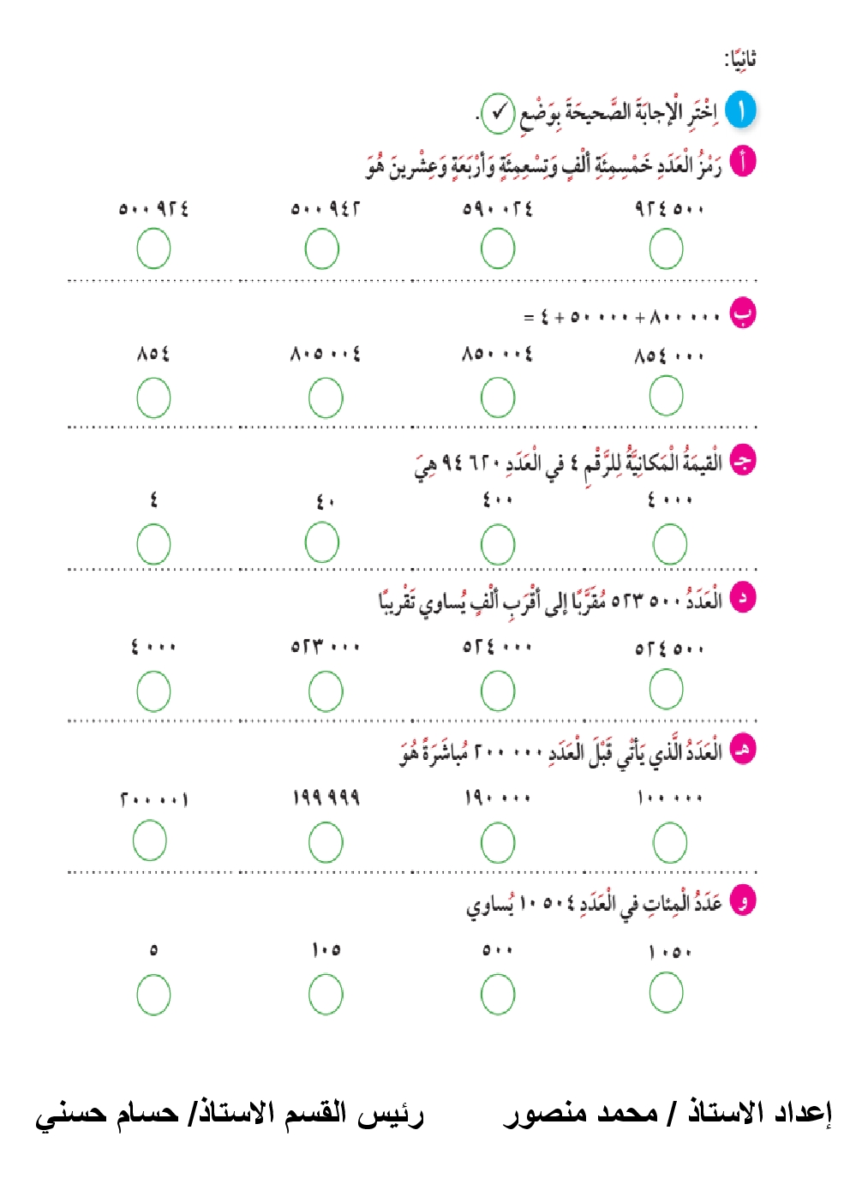Click the teacher name محمد منصور footer text
850x1202 pixels.
[x=581, y=1113]
